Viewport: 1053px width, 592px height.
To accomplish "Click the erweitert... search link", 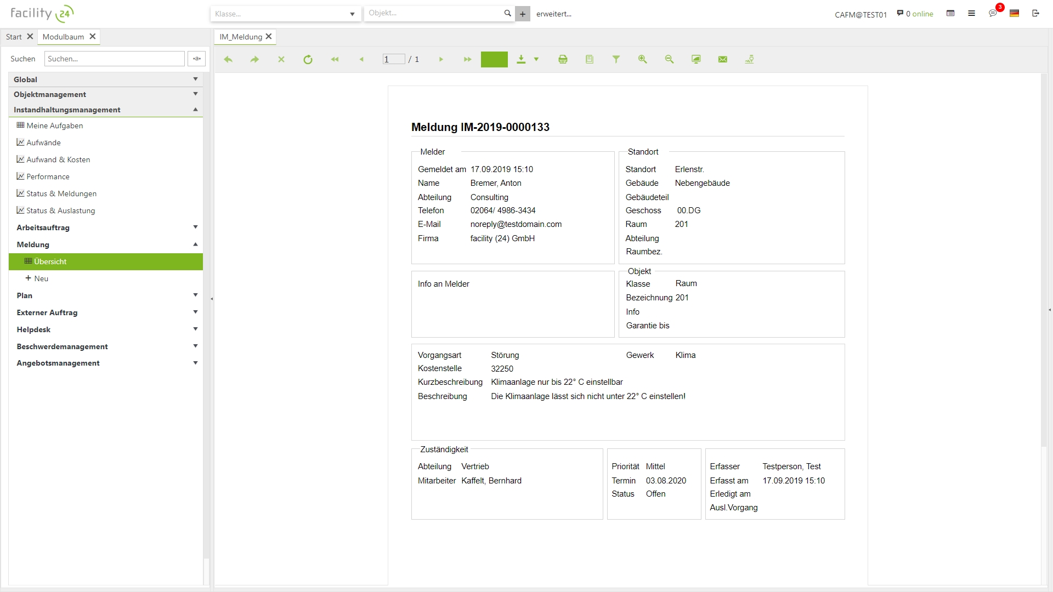I will coord(553,14).
